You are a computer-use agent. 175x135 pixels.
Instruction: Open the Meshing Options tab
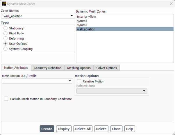(79, 68)
